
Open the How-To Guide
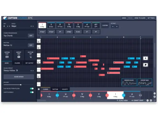point(140,18)
